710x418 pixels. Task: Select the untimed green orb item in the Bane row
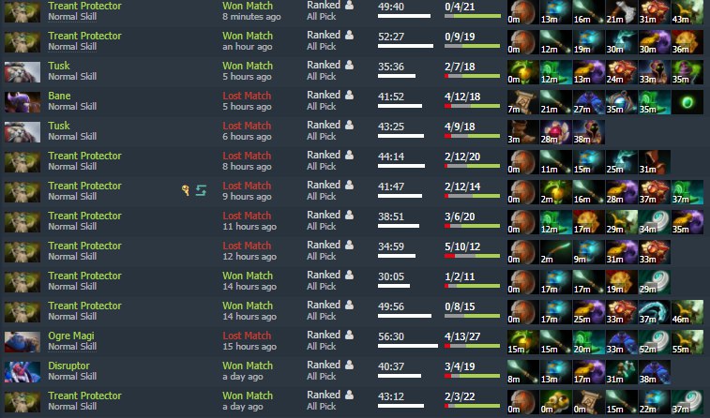coord(687,102)
